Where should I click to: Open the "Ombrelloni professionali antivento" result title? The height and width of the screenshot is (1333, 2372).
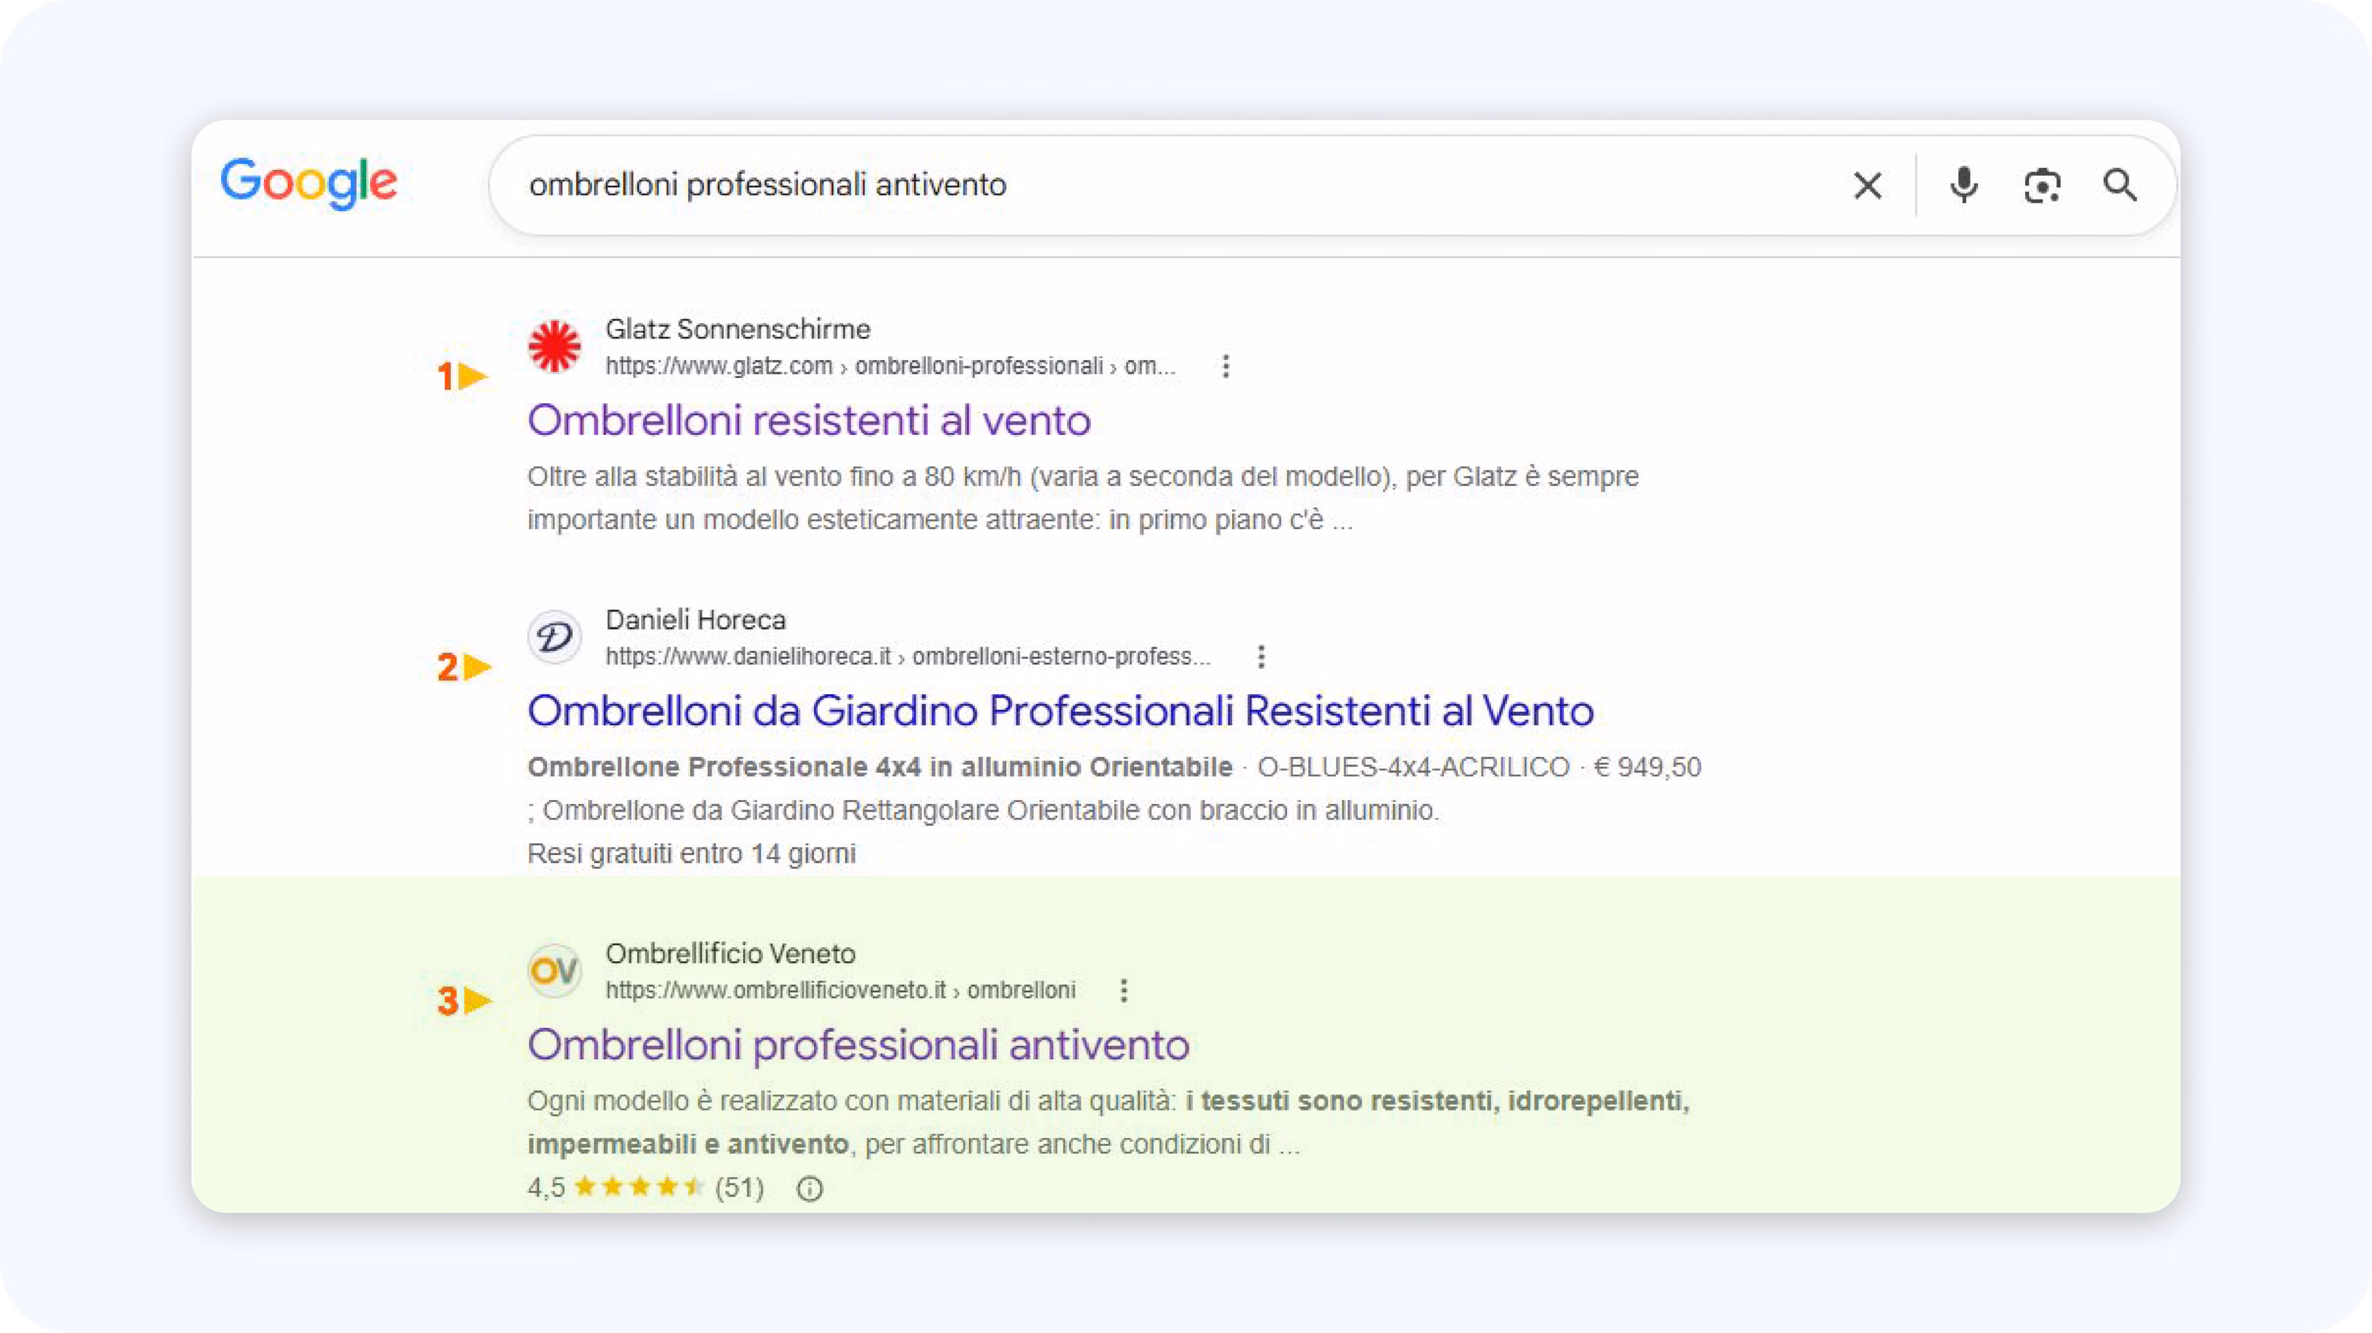[858, 1045]
